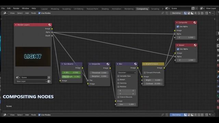Click the new scene icon beside Scene field
Viewport: 219px width, 123px height.
pyautogui.click(x=193, y=8)
